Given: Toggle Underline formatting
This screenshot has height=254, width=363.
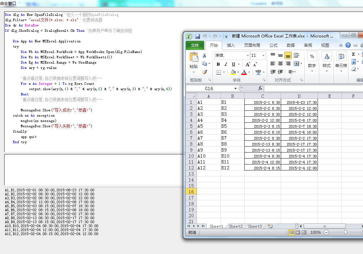Looking at the screenshot, I should coord(233,64).
